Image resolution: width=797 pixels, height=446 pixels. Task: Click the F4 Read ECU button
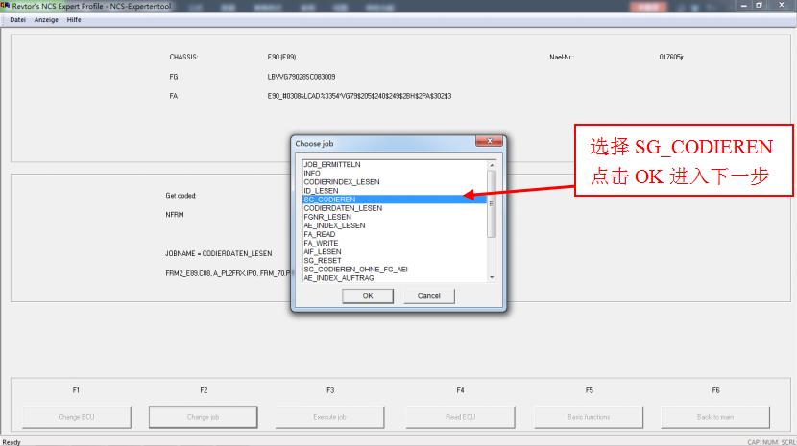[461, 417]
